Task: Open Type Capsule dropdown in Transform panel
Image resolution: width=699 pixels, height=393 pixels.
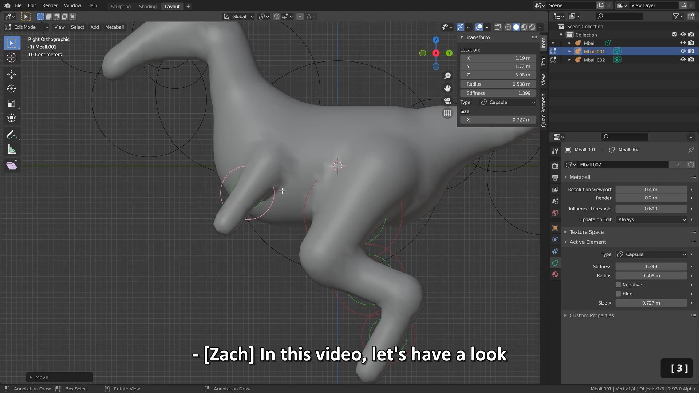Action: (508, 102)
